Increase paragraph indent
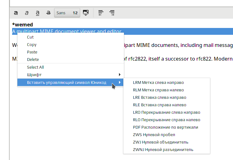The height and width of the screenshot is (160, 233). point(112,13)
